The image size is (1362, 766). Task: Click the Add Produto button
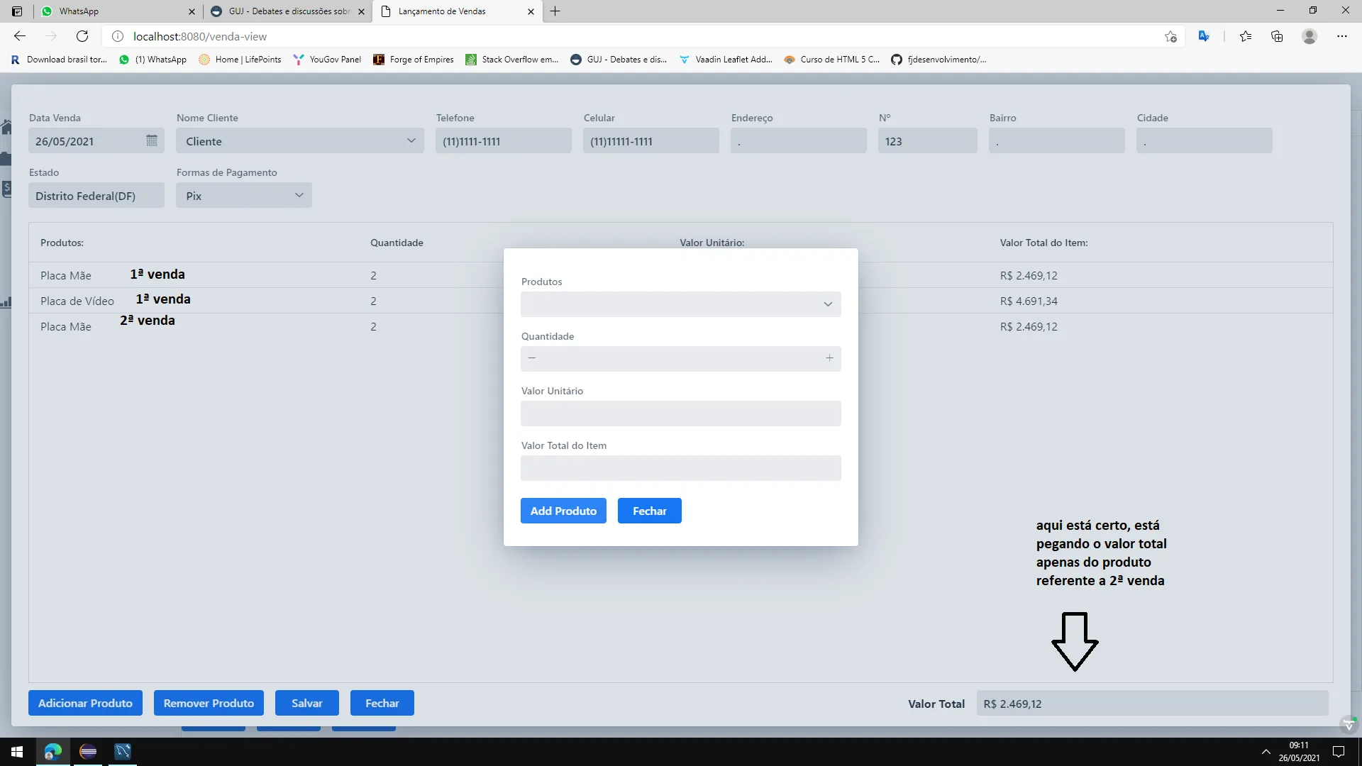[x=563, y=511]
